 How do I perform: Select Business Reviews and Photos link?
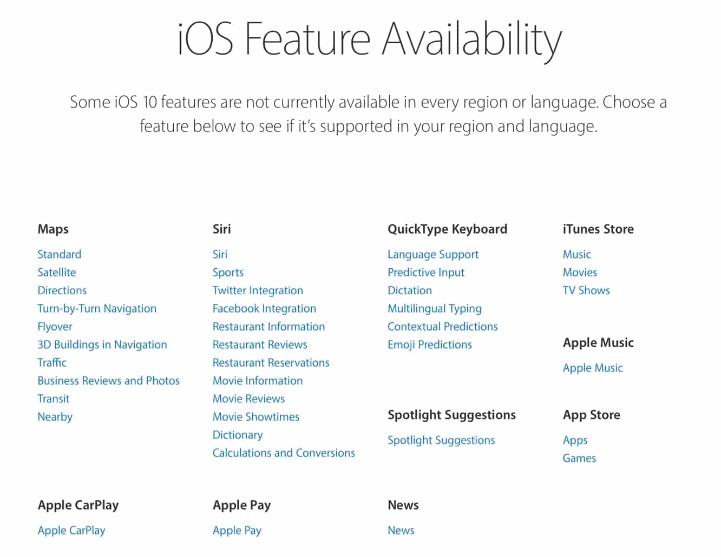coord(109,381)
